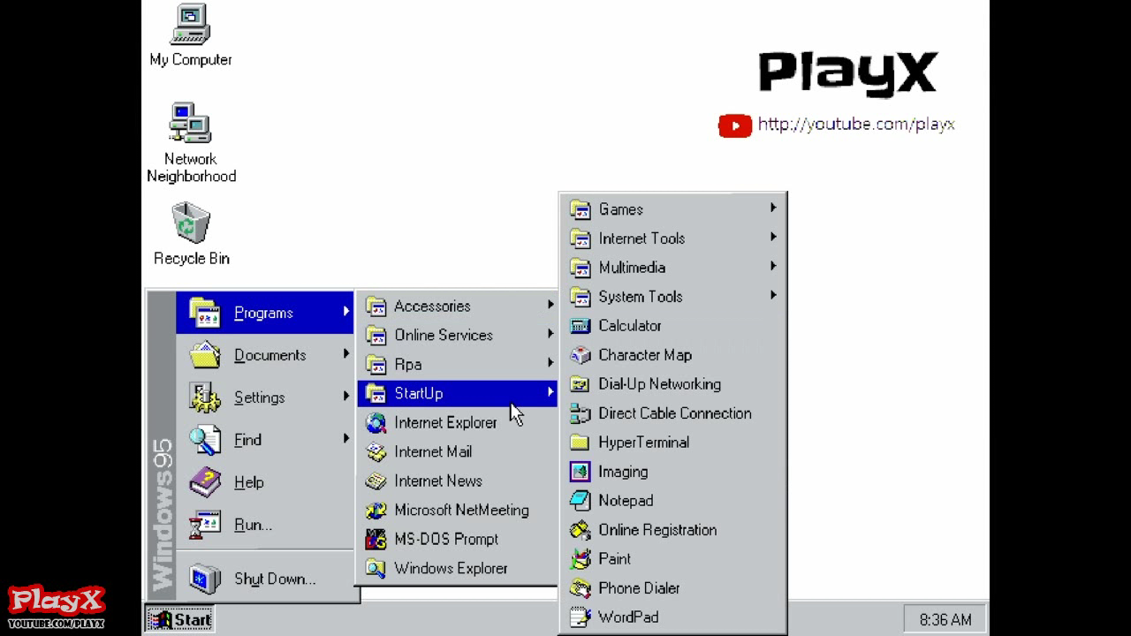
Task: Open the Programs menu entry
Action: coord(265,313)
